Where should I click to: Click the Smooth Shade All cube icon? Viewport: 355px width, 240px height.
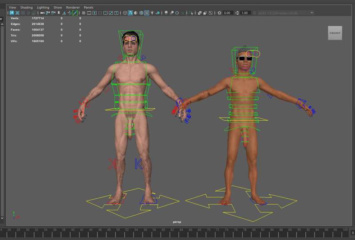point(130,13)
